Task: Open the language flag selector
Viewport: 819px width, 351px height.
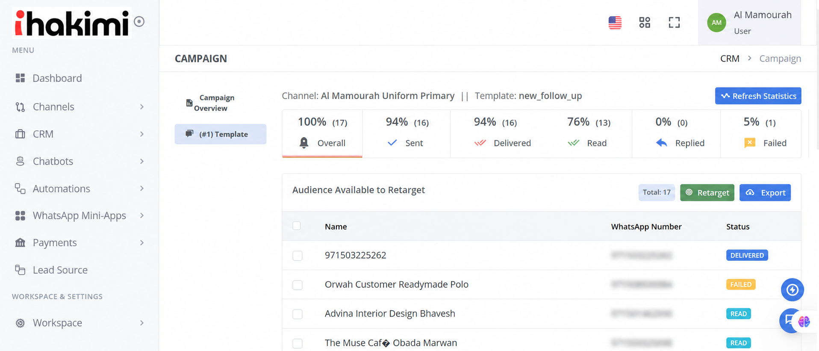Action: 615,22
